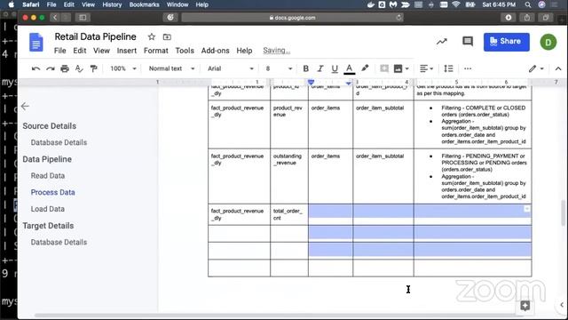This screenshot has width=568, height=320.
Task: Open Safari share sheet icon
Action: pos(526,18)
